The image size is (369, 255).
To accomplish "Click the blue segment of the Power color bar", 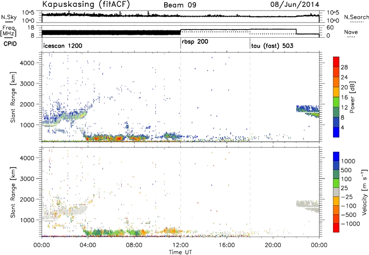I will 336,132.
